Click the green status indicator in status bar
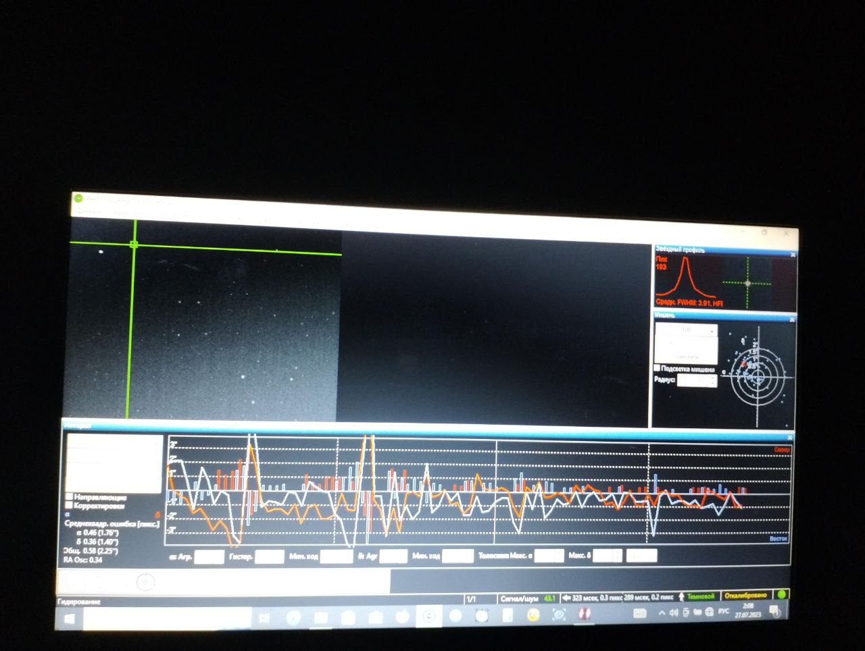This screenshot has width=865, height=651. [781, 596]
